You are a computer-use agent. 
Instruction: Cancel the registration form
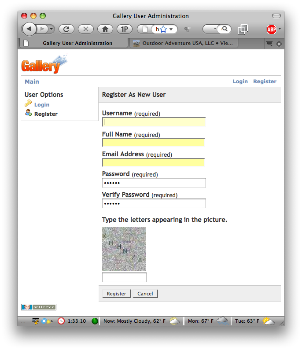click(x=145, y=294)
